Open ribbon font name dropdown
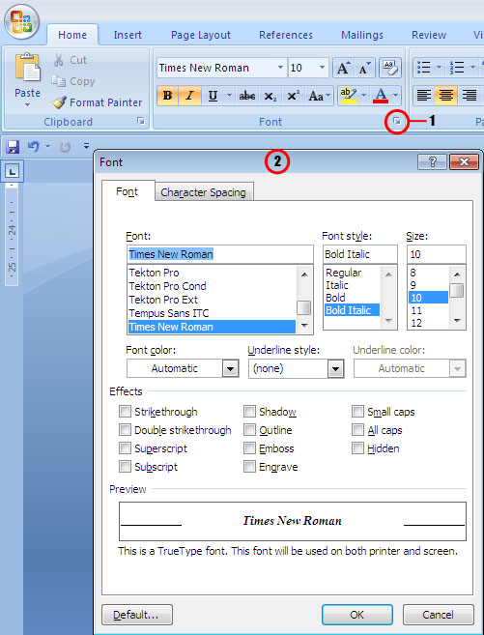 pyautogui.click(x=280, y=68)
